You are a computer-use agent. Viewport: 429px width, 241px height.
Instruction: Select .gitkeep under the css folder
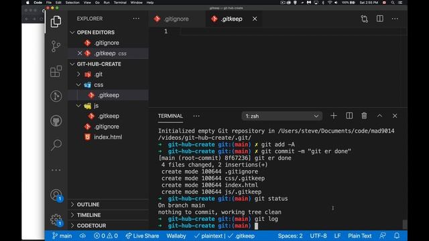pyautogui.click(x=109, y=95)
